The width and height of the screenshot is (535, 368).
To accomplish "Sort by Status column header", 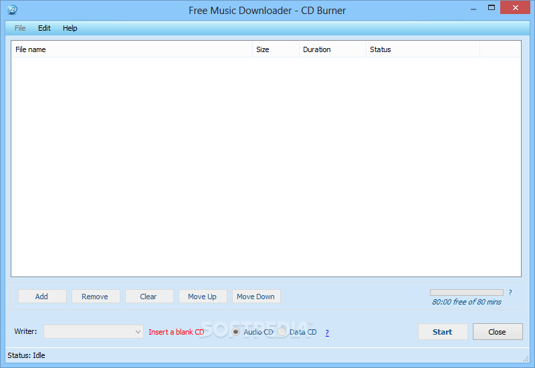I will coord(423,49).
